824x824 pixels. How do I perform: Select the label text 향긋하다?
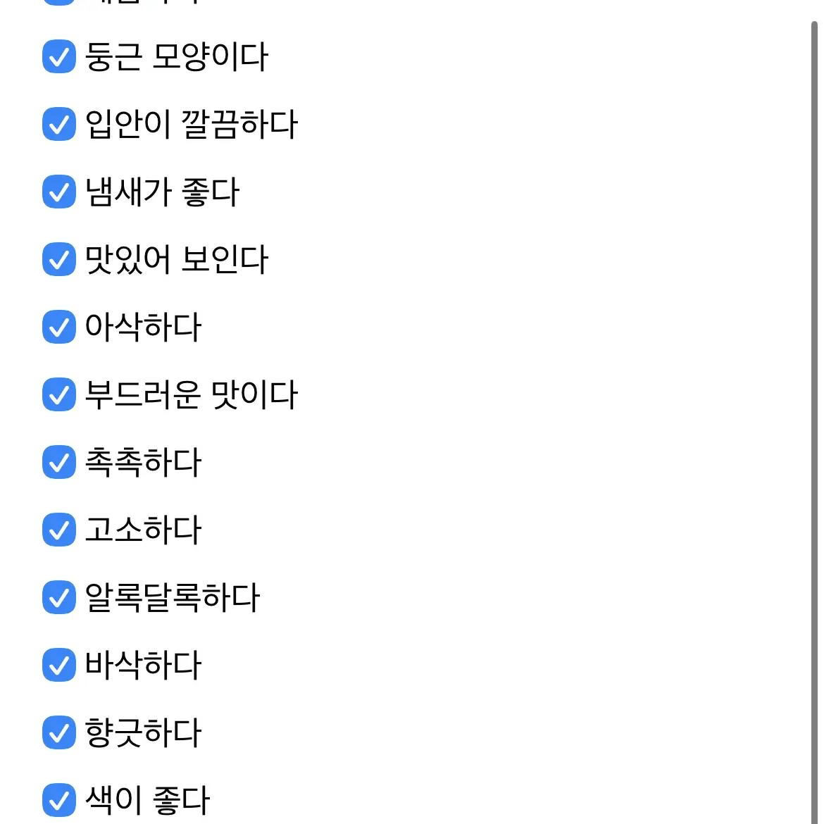[141, 732]
